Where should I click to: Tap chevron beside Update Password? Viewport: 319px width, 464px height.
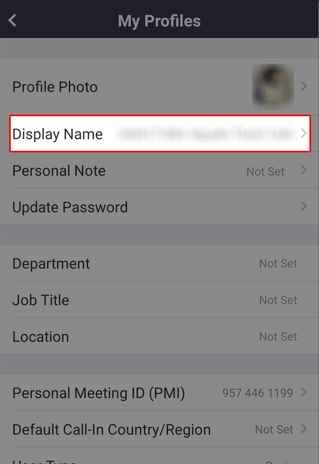(304, 206)
